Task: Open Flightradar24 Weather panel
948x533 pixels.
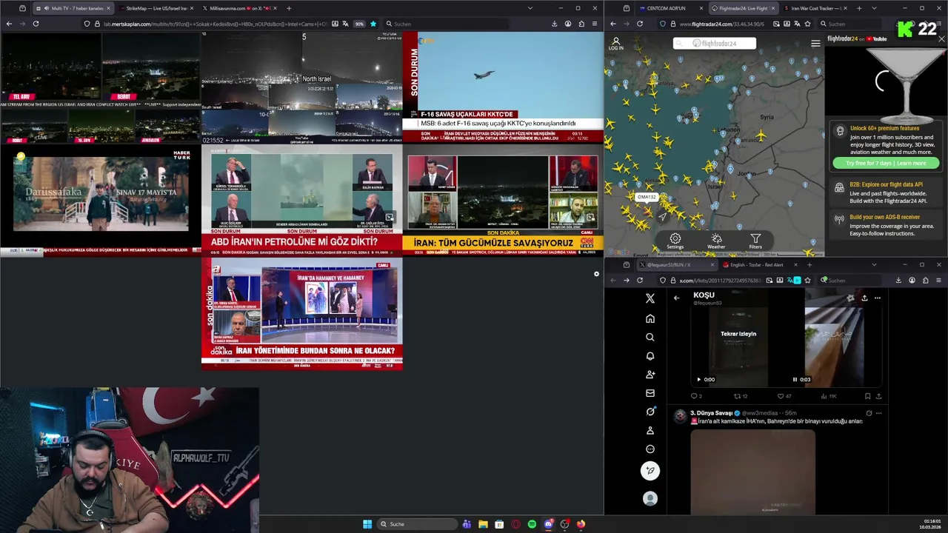Action: click(x=716, y=241)
